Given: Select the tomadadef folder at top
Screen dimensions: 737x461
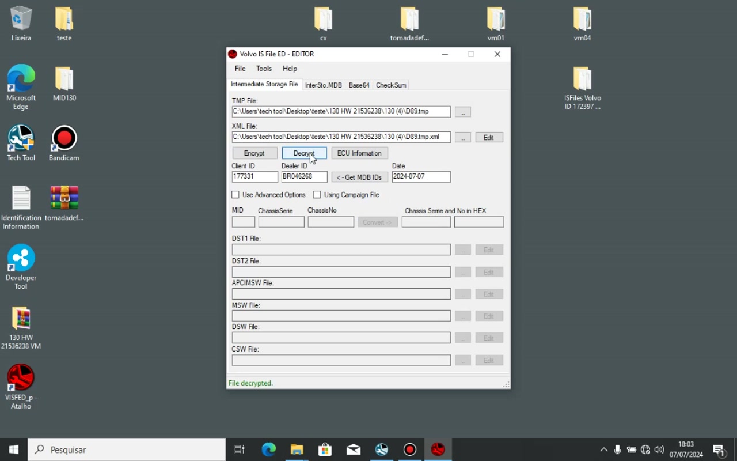Looking at the screenshot, I should coord(409,24).
